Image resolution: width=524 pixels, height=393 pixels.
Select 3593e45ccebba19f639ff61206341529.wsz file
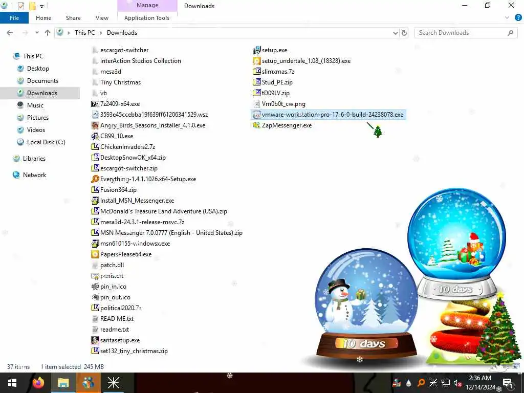154,115
